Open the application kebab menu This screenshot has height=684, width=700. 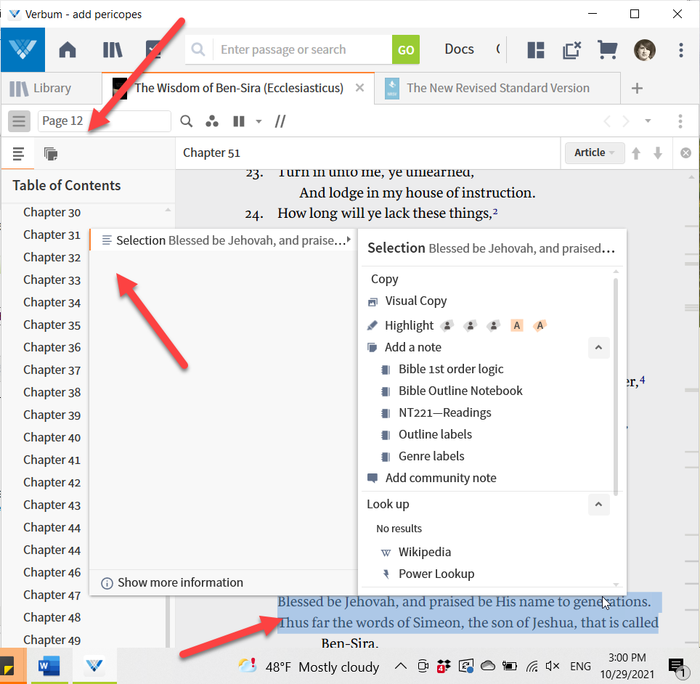click(x=681, y=50)
